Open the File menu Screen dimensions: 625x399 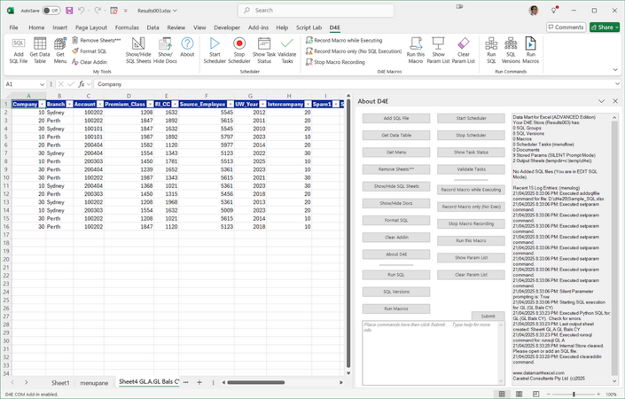tap(13, 27)
